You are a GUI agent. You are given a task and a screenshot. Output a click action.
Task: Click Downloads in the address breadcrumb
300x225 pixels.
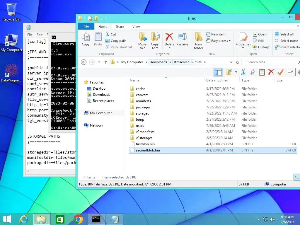click(158, 62)
